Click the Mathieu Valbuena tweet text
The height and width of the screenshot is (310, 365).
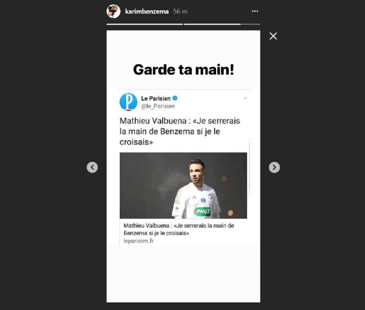(x=180, y=131)
